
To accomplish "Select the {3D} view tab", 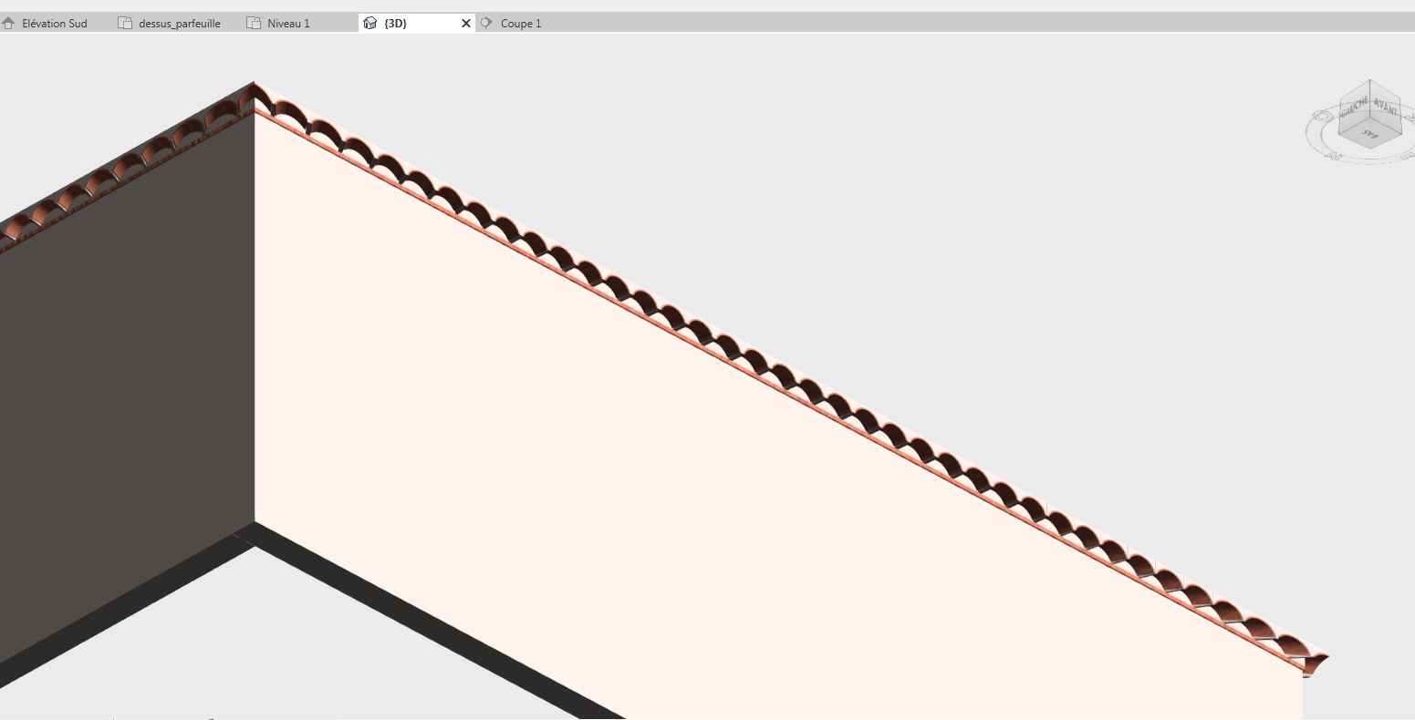I will pyautogui.click(x=395, y=24).
